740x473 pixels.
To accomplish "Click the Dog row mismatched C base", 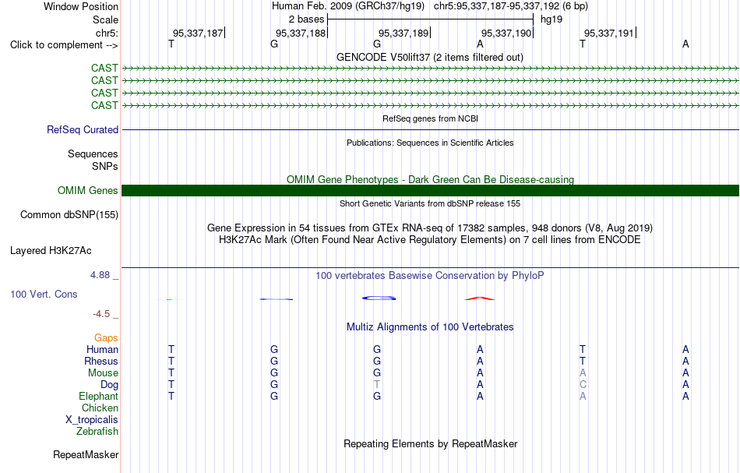I will (x=583, y=385).
